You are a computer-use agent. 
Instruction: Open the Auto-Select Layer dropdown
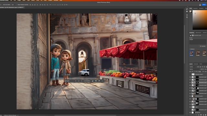13,5
